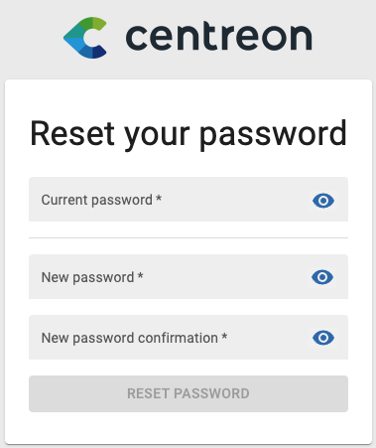The width and height of the screenshot is (376, 448).
Task: Click the "New password" label text
Action: coord(87,277)
